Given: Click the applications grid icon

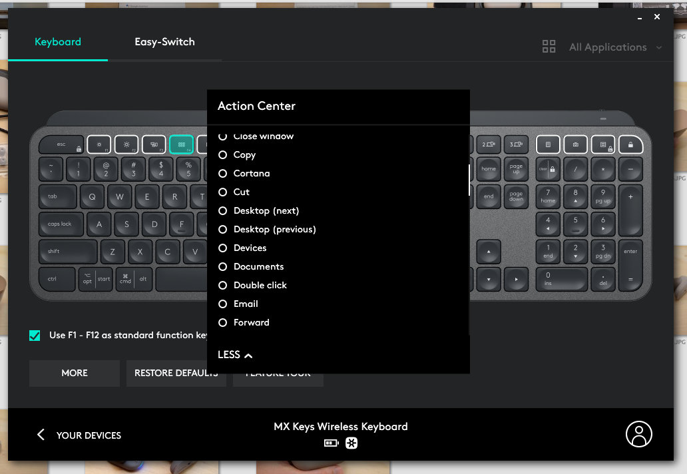Looking at the screenshot, I should [x=549, y=47].
